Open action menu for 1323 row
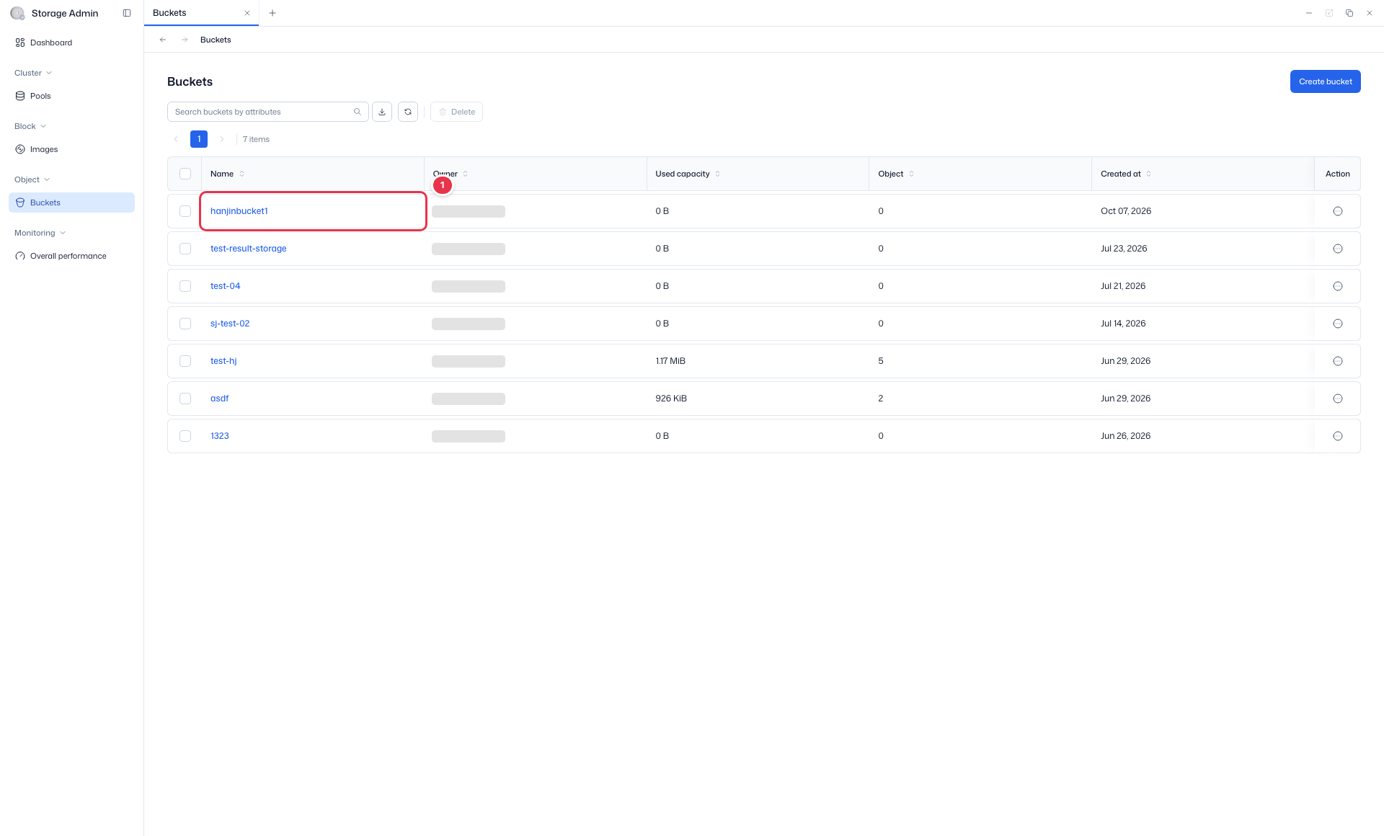 1338,436
